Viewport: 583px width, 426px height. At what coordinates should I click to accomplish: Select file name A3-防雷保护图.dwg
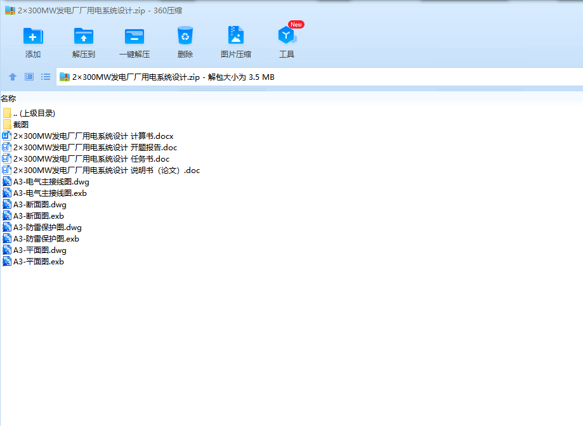48,228
